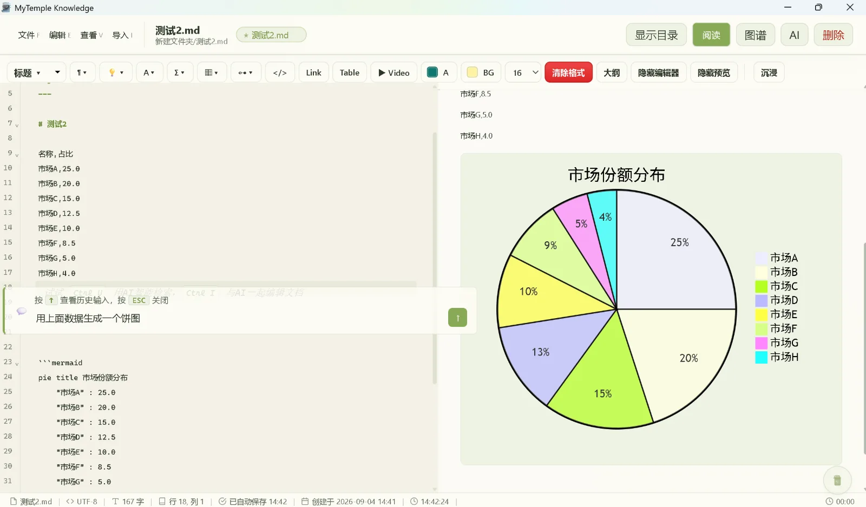
Task: Switch to 阅读 reading mode
Action: click(x=711, y=35)
